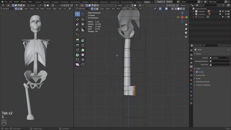Image resolution: width=231 pixels, height=130 pixels.
Task: Expand the Collection row in outliner
Action: 193,11
